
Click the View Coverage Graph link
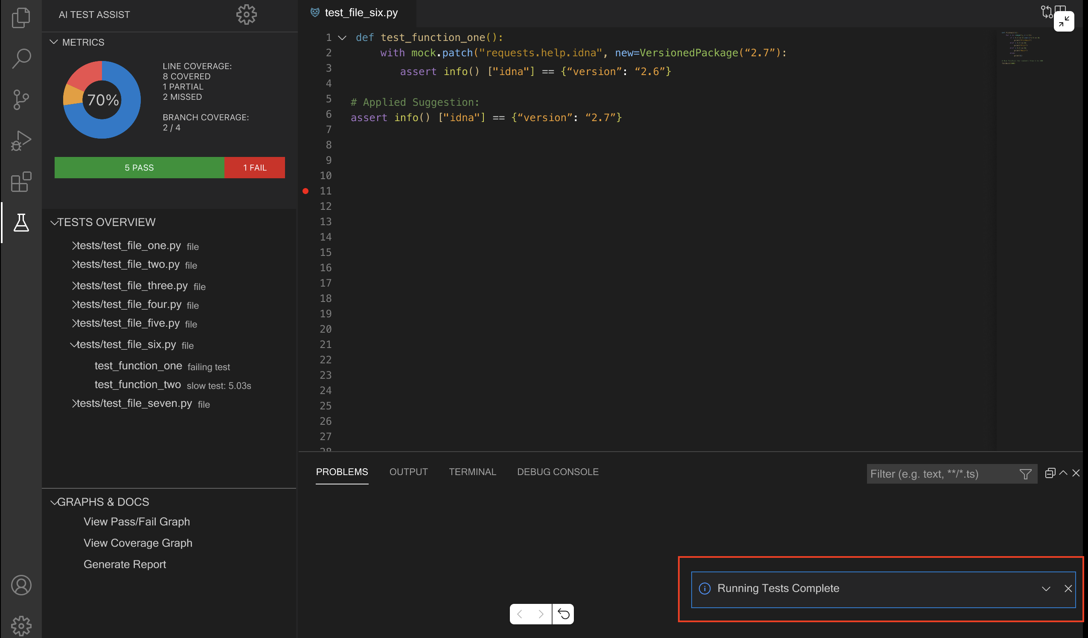coord(138,543)
